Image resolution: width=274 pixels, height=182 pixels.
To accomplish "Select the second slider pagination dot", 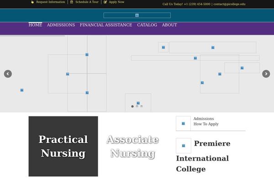I will point(137,106).
